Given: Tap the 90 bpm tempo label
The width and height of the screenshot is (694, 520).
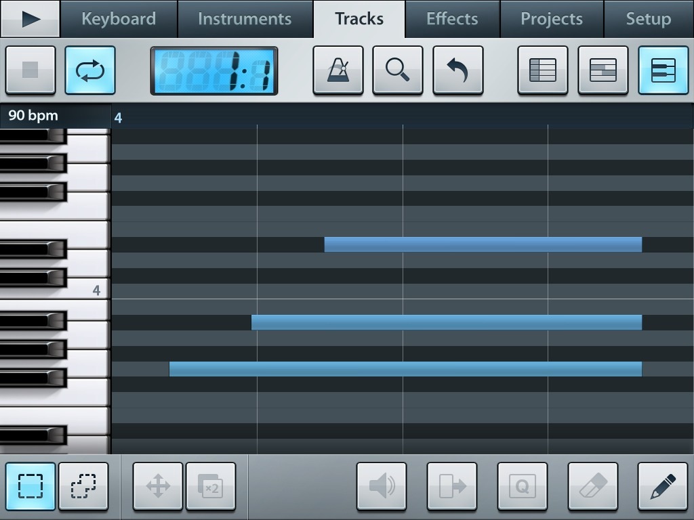Looking at the screenshot, I should 33,115.
